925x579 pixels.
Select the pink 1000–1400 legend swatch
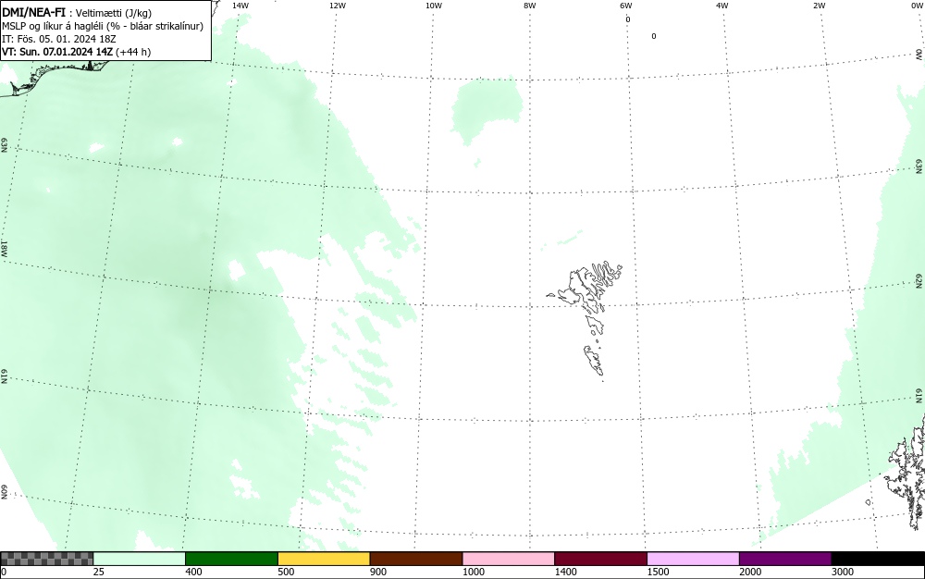coord(509,559)
